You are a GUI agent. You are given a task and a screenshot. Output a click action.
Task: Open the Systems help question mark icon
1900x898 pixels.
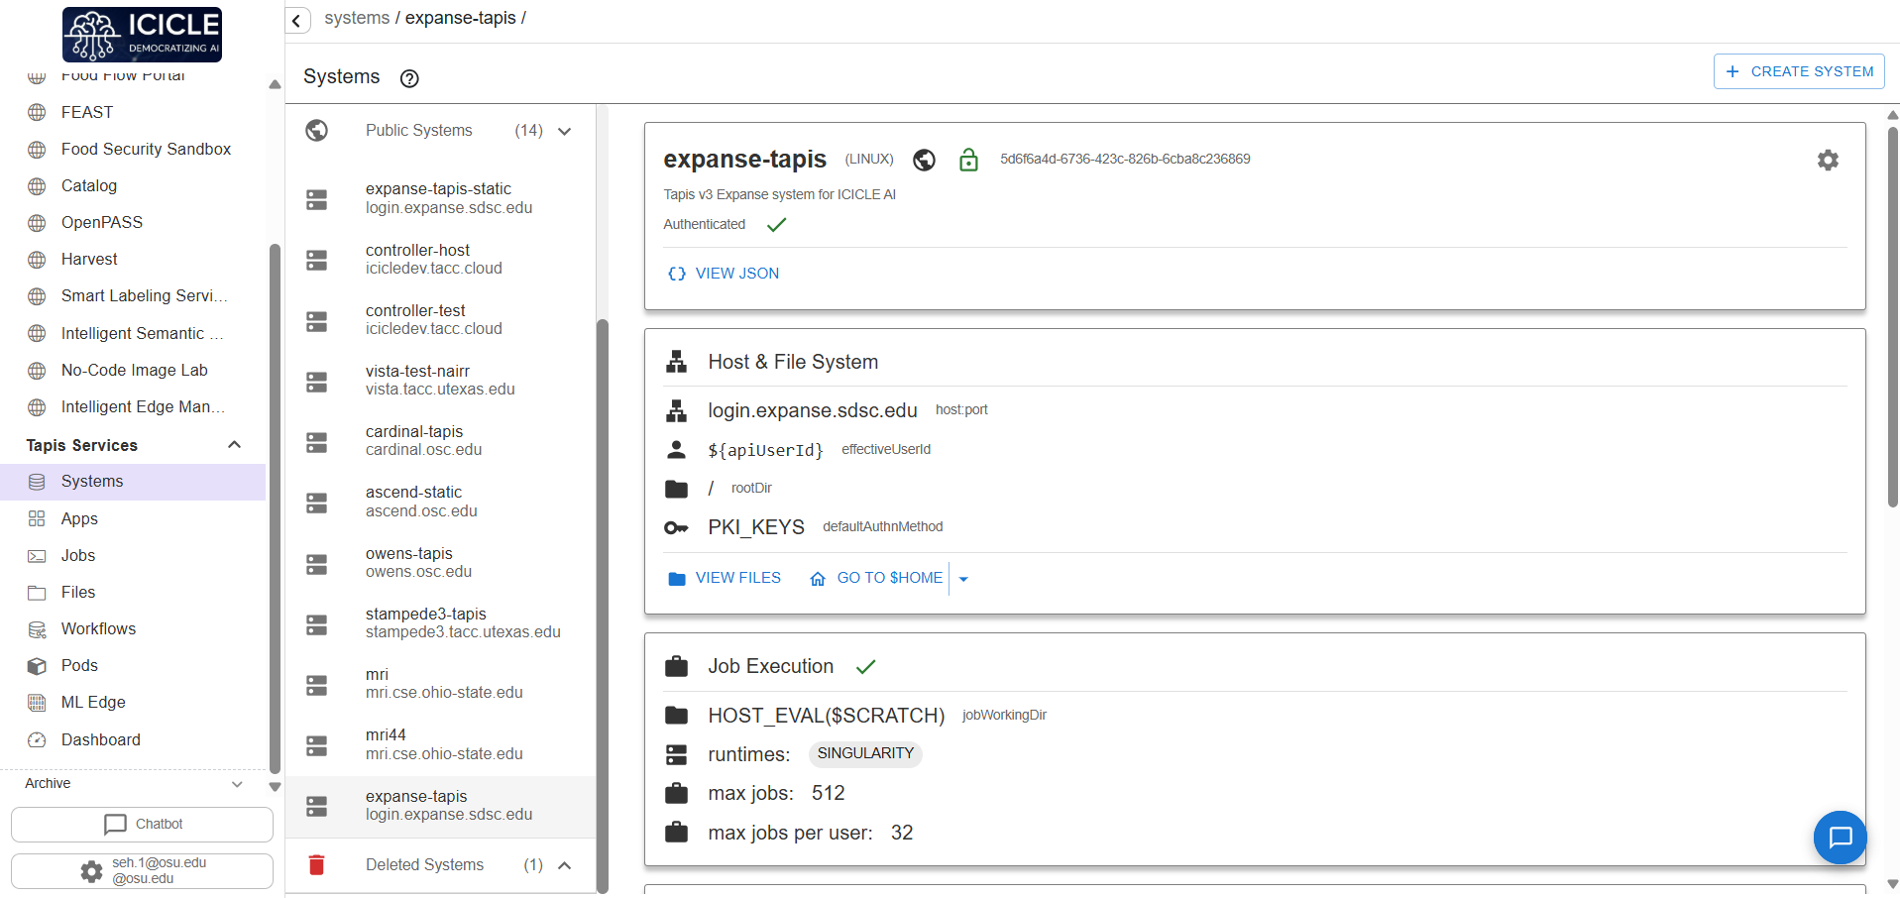[409, 78]
